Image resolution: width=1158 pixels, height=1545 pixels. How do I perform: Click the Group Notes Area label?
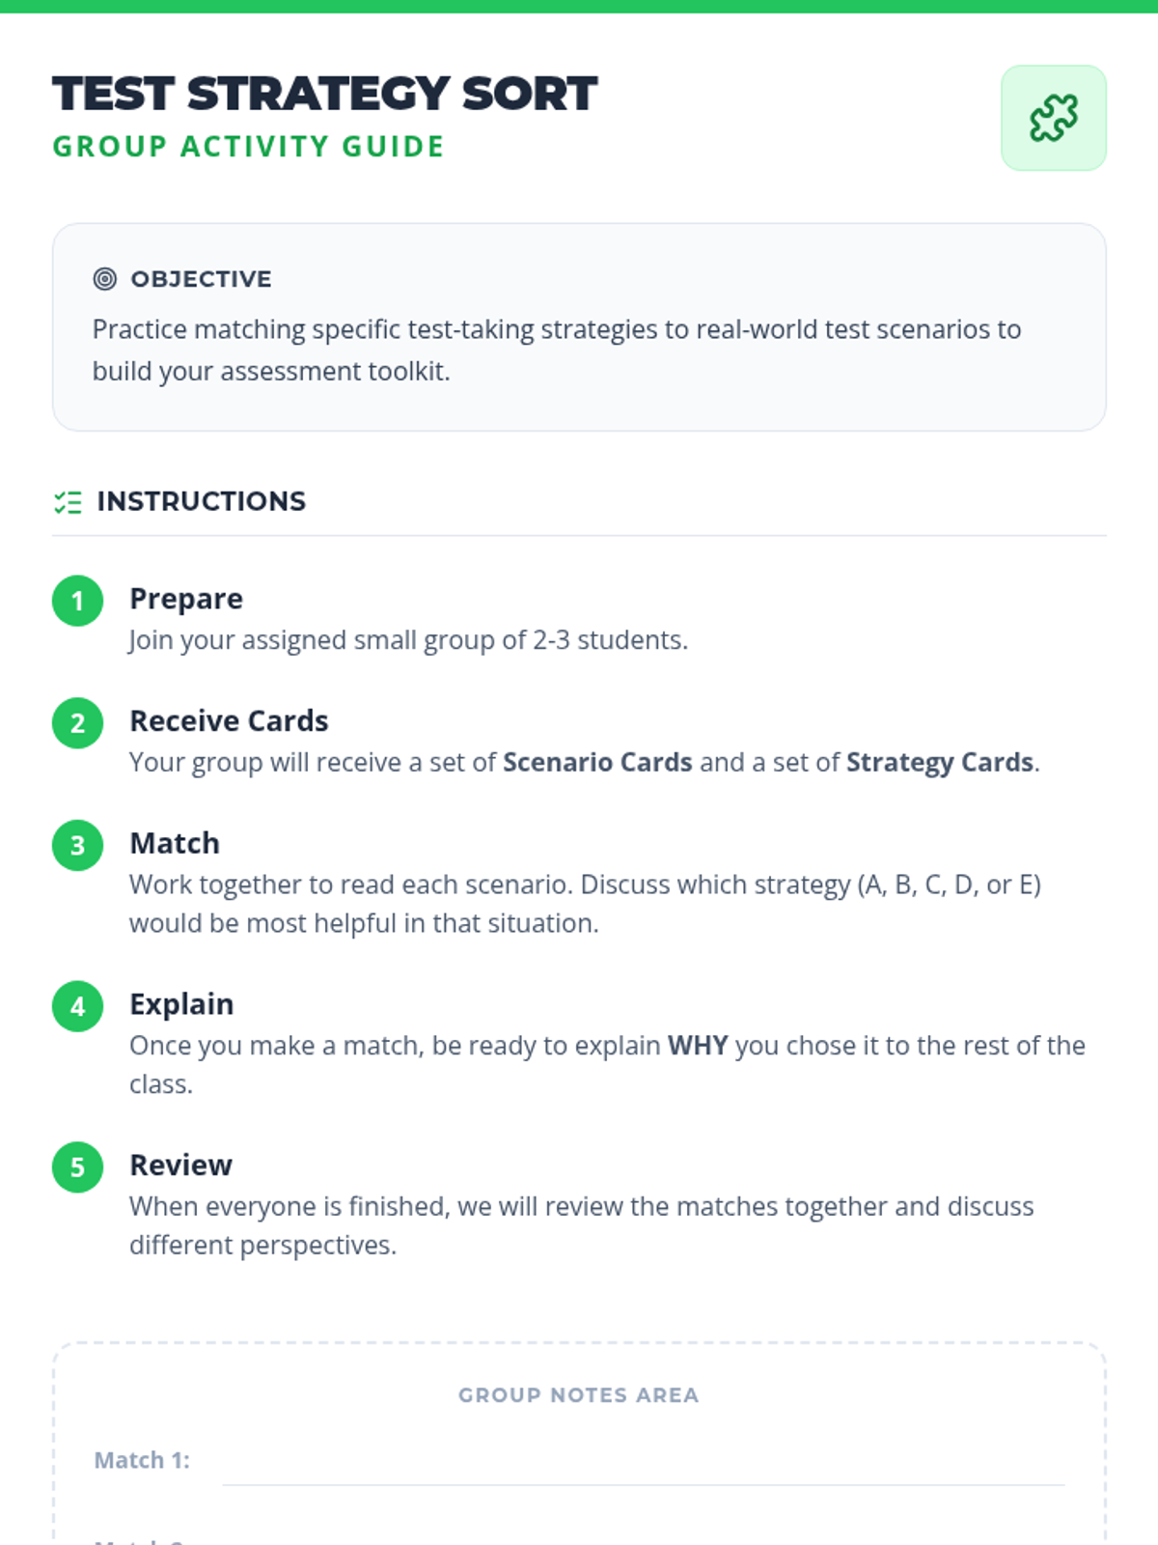click(x=579, y=1395)
